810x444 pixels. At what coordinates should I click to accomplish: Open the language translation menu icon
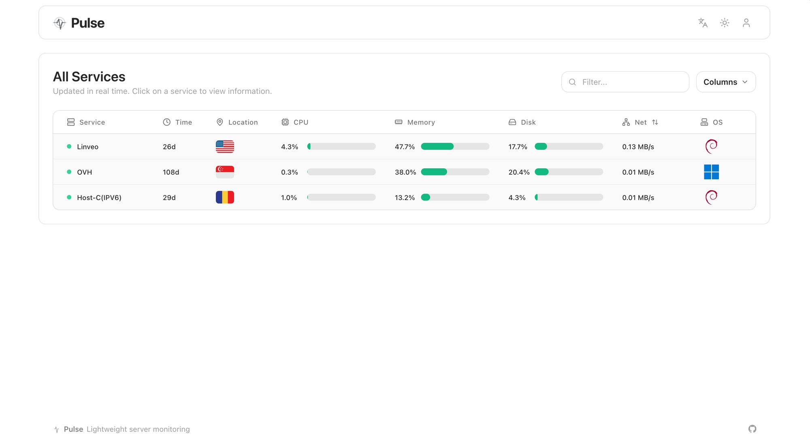click(x=703, y=23)
